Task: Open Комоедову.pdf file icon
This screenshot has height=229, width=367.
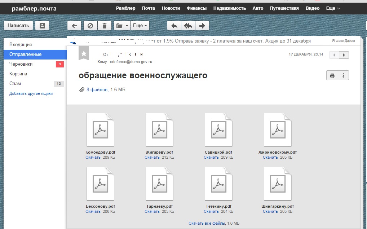Action: click(x=101, y=130)
